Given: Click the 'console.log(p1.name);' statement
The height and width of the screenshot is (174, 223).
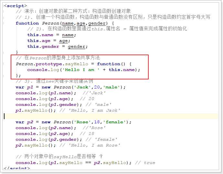Looking at the screenshot, I should (x=46, y=93).
